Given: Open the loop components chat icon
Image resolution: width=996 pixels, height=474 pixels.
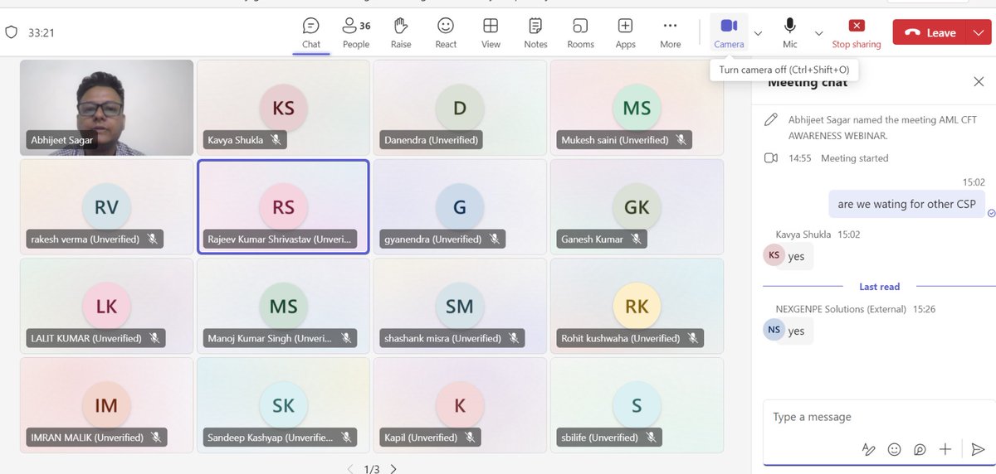Looking at the screenshot, I should click(x=920, y=449).
